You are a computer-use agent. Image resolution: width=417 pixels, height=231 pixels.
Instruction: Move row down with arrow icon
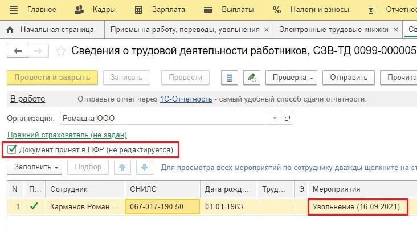point(145,167)
